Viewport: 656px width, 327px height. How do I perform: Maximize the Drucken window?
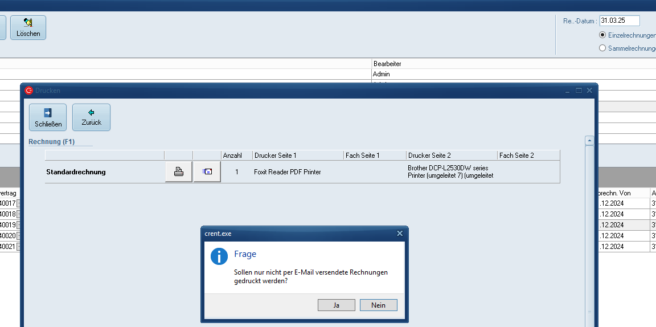pyautogui.click(x=579, y=90)
